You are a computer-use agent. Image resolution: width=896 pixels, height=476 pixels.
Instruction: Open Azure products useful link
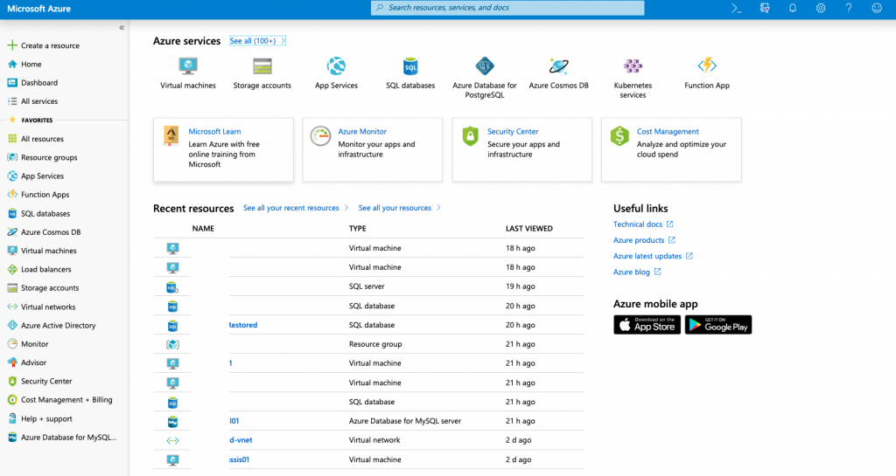644,240
